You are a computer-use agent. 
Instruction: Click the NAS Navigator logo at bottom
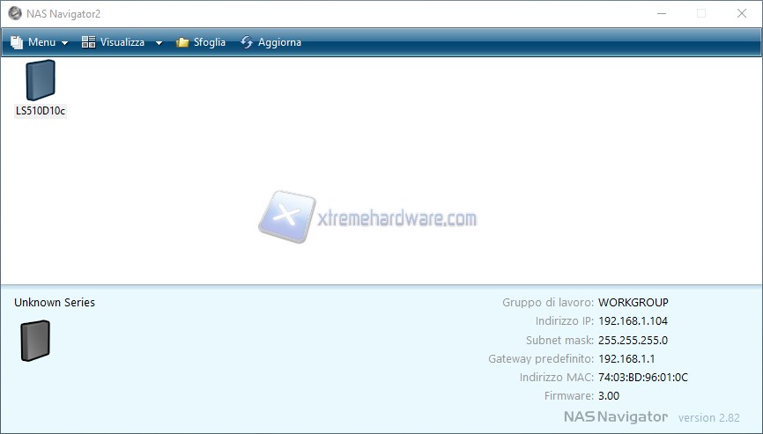click(616, 416)
